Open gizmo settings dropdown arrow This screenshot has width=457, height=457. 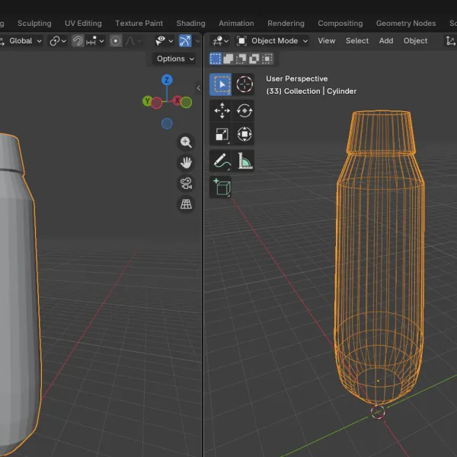click(x=197, y=41)
